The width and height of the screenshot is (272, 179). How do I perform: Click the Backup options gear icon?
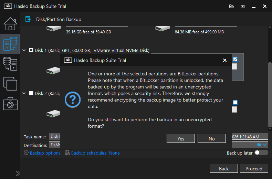26,152
